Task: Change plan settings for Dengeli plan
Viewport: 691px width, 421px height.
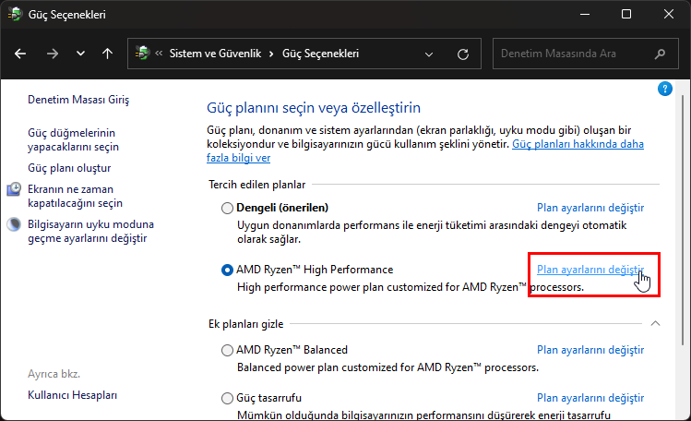Action: pos(590,208)
